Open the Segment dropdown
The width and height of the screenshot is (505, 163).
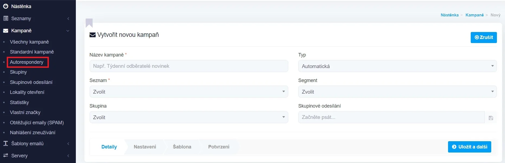[397, 92]
